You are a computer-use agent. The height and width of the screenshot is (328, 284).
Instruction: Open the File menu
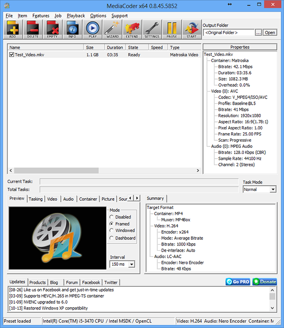pyautogui.click(x=9, y=16)
